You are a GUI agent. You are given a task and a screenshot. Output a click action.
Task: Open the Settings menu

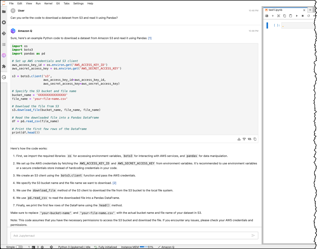(x=78, y=4)
